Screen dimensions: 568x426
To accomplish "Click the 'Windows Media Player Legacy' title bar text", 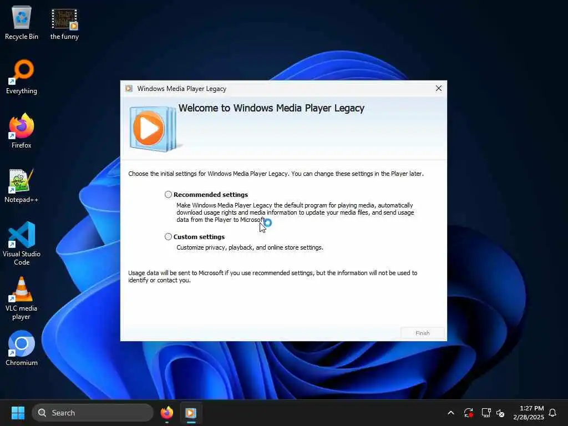I will click(x=182, y=89).
